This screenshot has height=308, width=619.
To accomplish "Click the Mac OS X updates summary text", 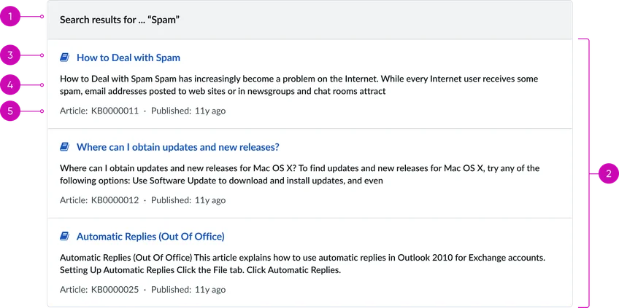I will (x=299, y=175).
